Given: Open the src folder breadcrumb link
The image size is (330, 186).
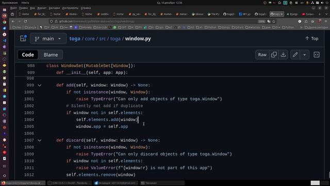Looking at the screenshot, I should coord(103,39).
